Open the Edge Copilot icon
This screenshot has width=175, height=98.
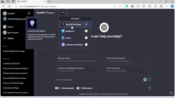[x=172, y=6]
